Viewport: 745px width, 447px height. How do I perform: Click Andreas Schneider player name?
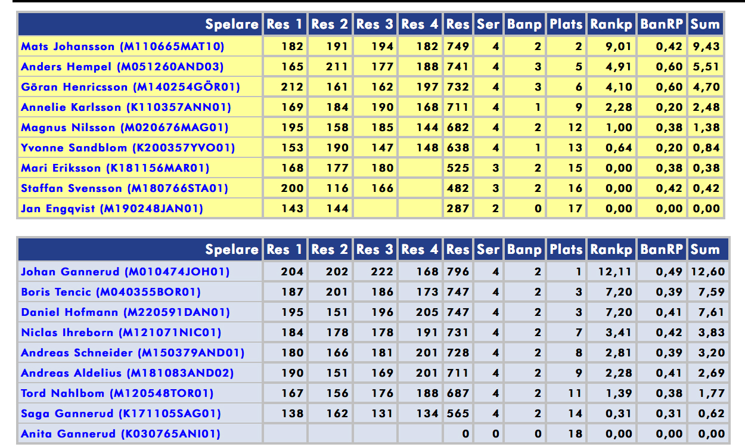[x=132, y=353]
